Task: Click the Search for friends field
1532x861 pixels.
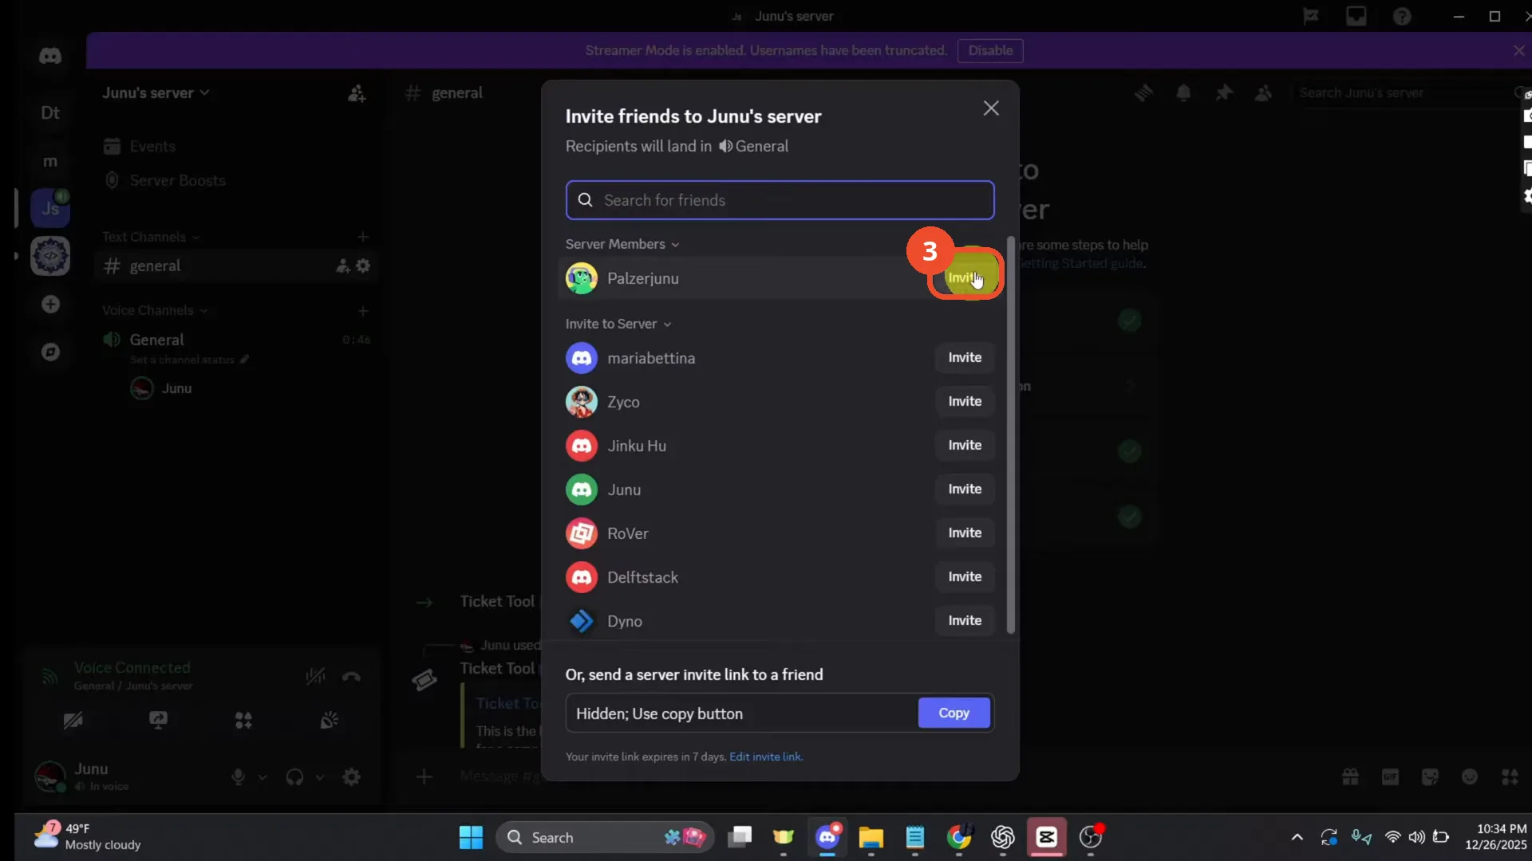Action: (780, 200)
